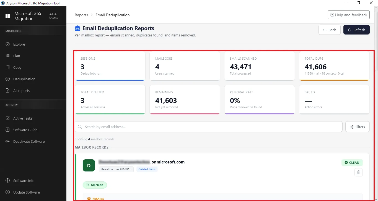Image resolution: width=378 pixels, height=201 pixels.
Task: Open the Explore section in the sidebar
Action: [19, 44]
